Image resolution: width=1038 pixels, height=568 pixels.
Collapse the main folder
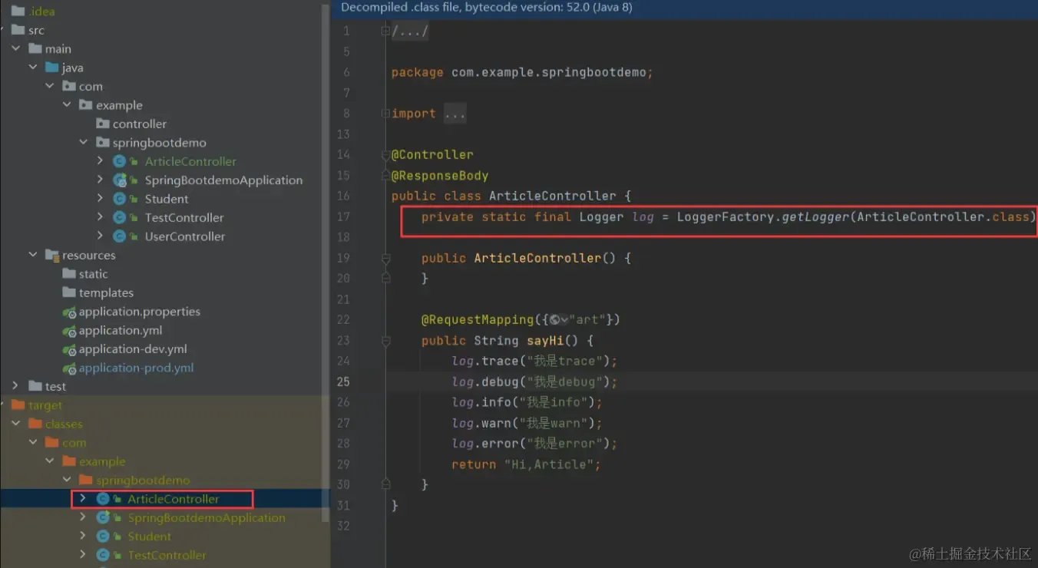pyautogui.click(x=16, y=49)
